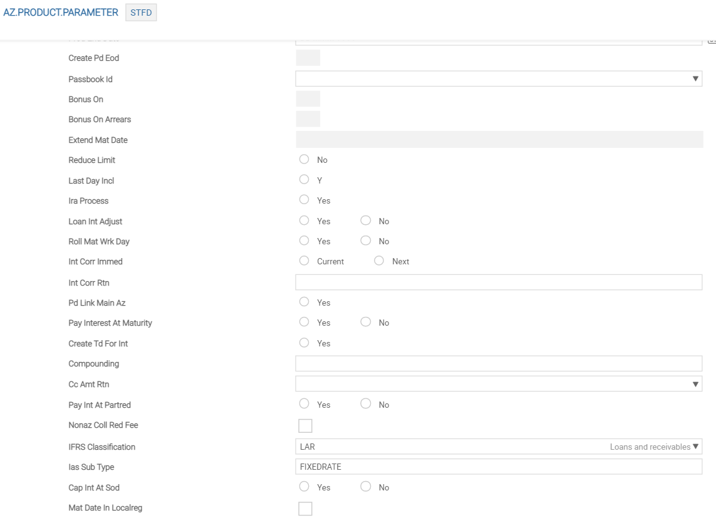Screen dimensions: 716x518
Task: Select Yes for Pay Int At Partred
Action: [x=304, y=405]
